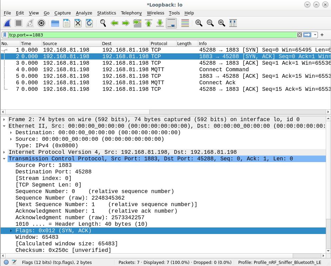Open capture options gear icon

click(x=41, y=23)
